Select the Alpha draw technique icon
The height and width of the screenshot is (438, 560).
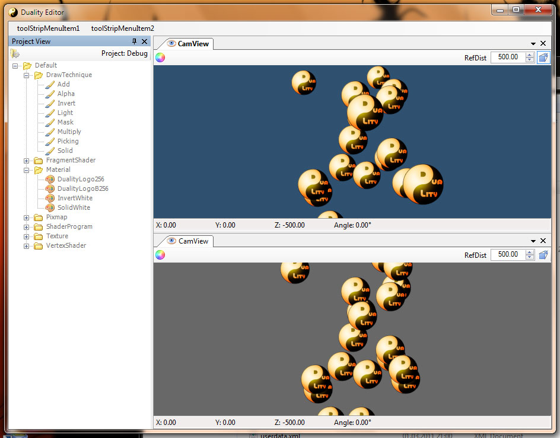pyautogui.click(x=50, y=94)
